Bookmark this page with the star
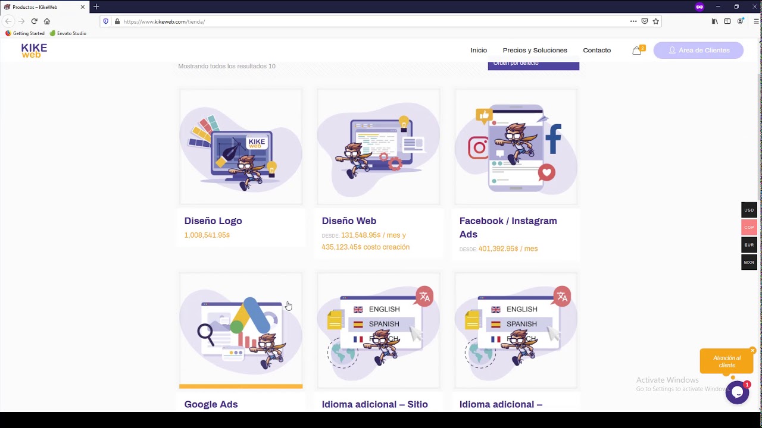 click(656, 21)
